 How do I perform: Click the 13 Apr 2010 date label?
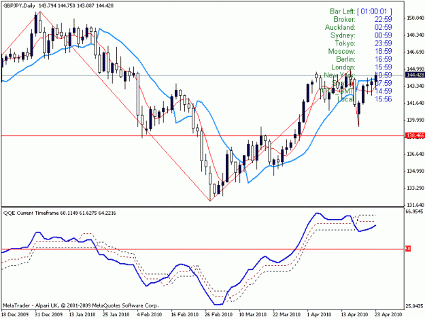pyautogui.click(x=354, y=315)
